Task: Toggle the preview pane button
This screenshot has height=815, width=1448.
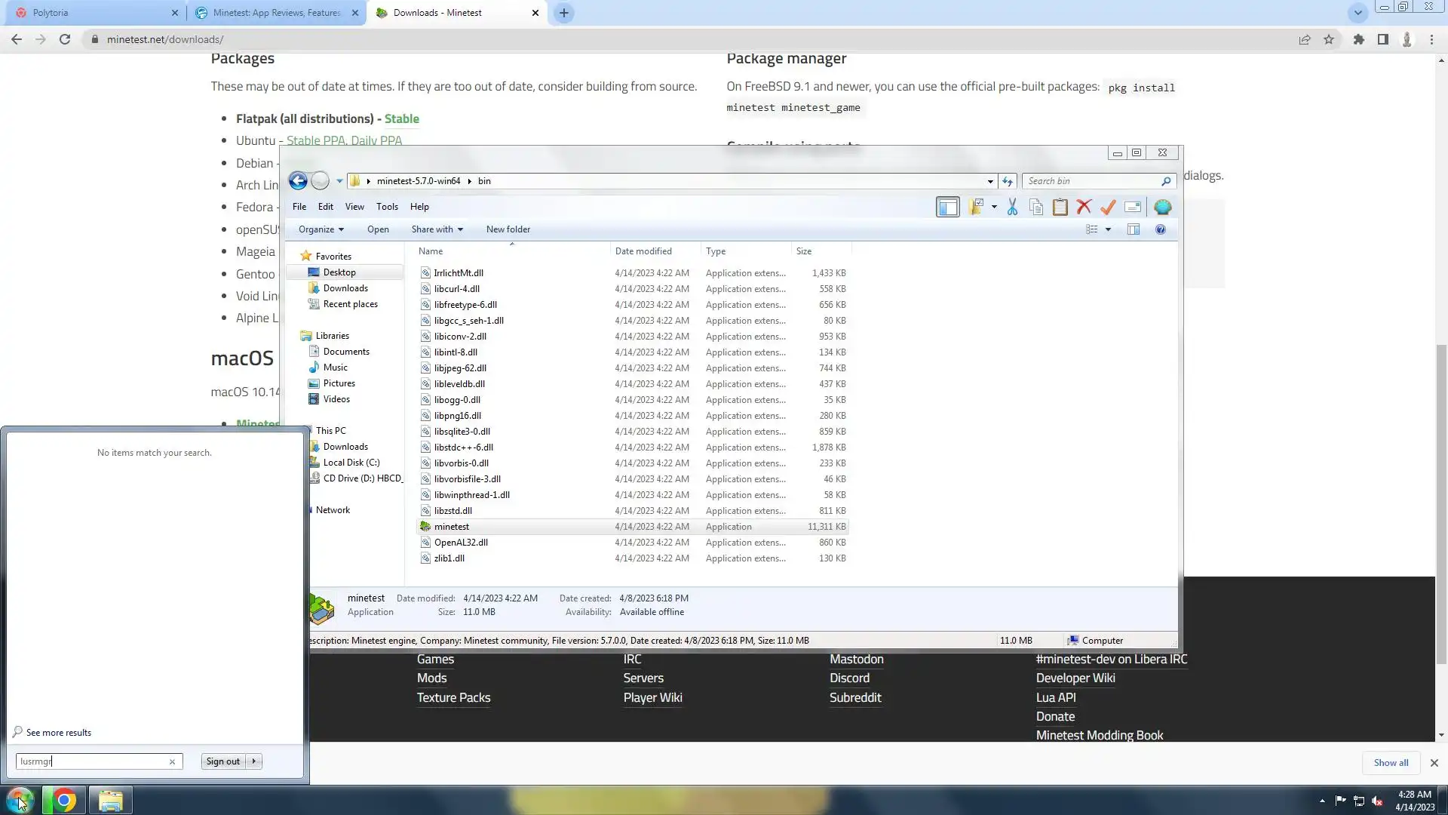Action: [x=1133, y=229]
